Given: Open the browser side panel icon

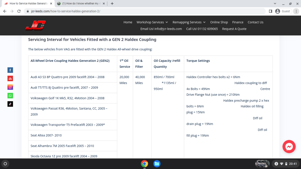Looking at the screenshot, I should 271,11.
